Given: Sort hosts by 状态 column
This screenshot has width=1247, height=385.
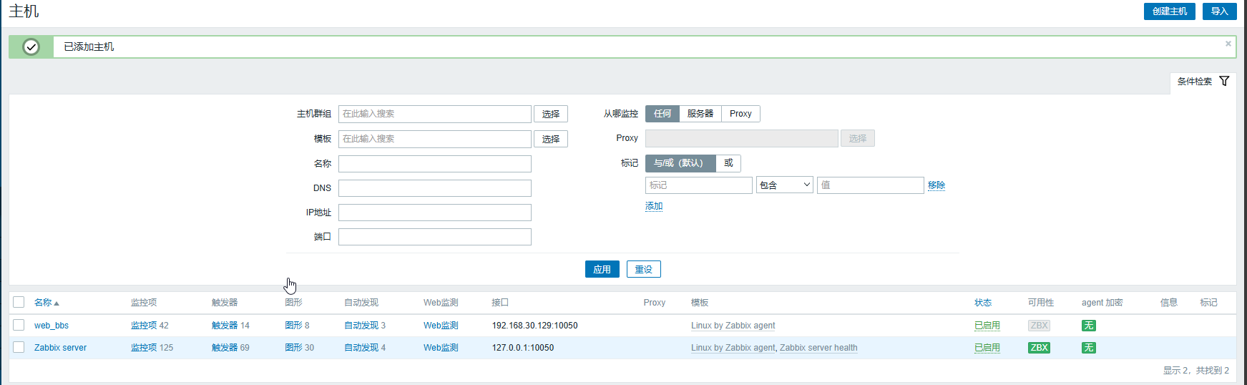Looking at the screenshot, I should point(983,303).
